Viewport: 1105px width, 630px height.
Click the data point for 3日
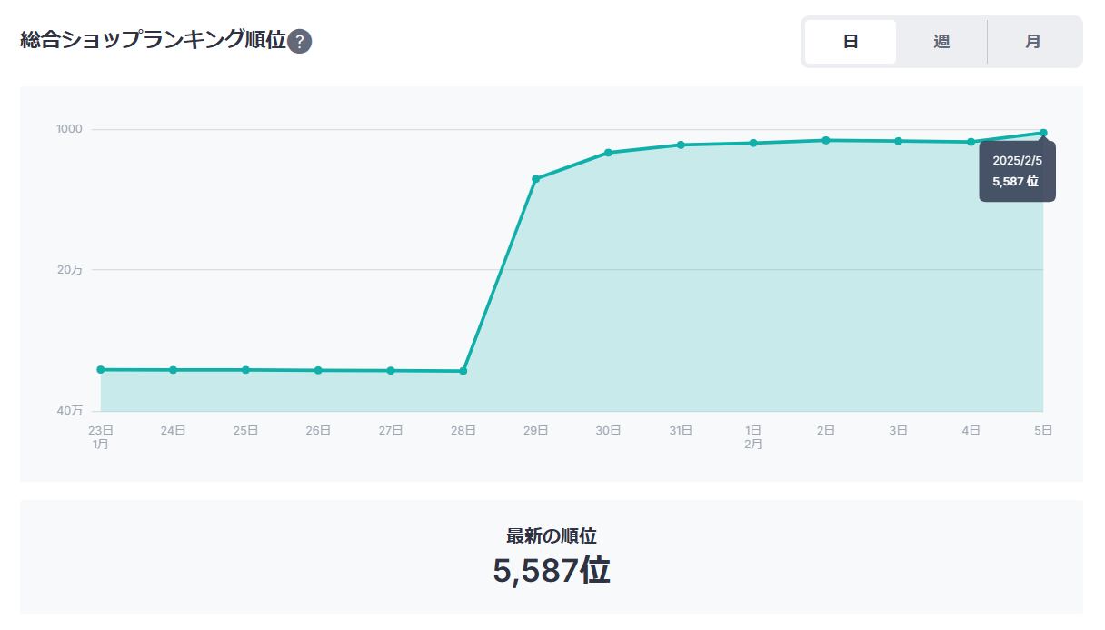(x=898, y=141)
